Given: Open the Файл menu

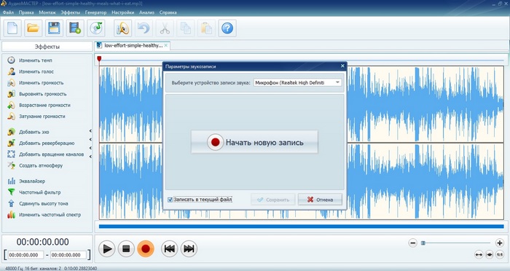Looking at the screenshot, I should [8, 12].
